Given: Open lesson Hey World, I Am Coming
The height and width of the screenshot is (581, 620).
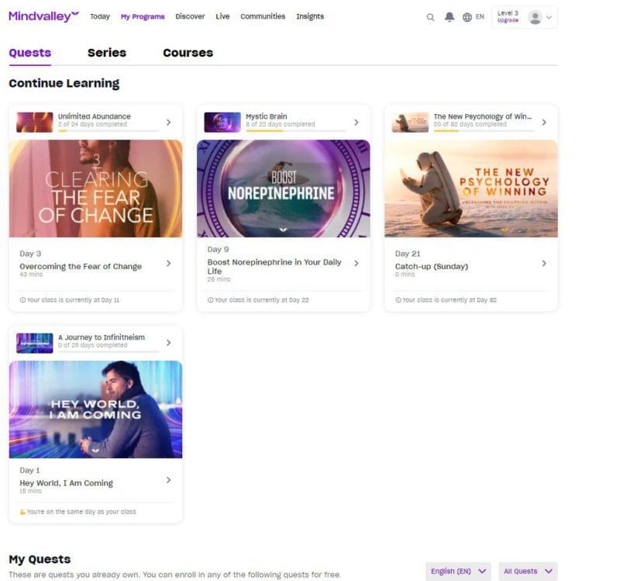Looking at the screenshot, I should point(67,482).
